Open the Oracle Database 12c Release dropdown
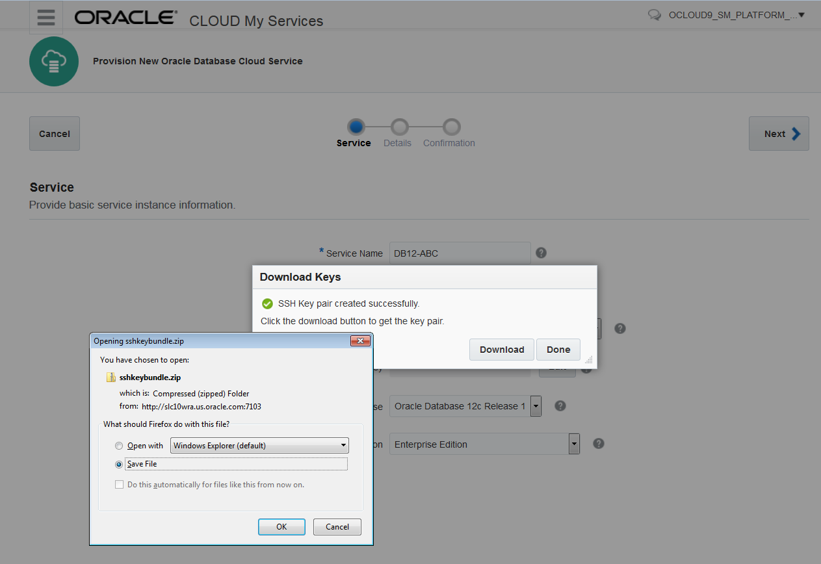Viewport: 821px width, 564px height. point(534,405)
